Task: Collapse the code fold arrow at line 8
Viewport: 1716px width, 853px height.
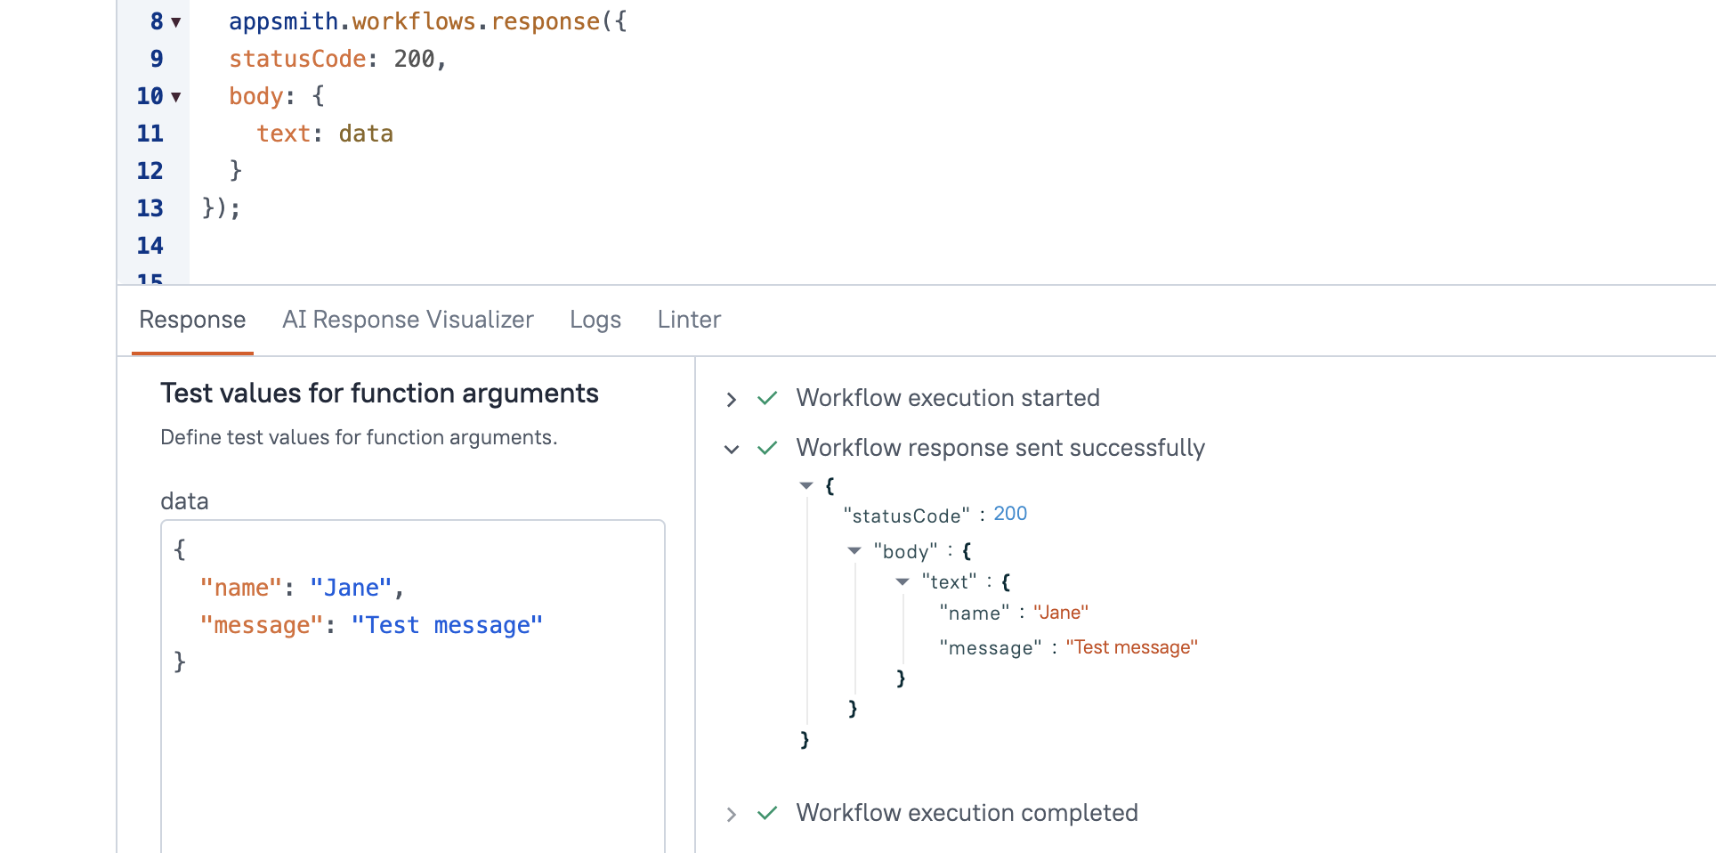Action: pyautogui.click(x=176, y=22)
